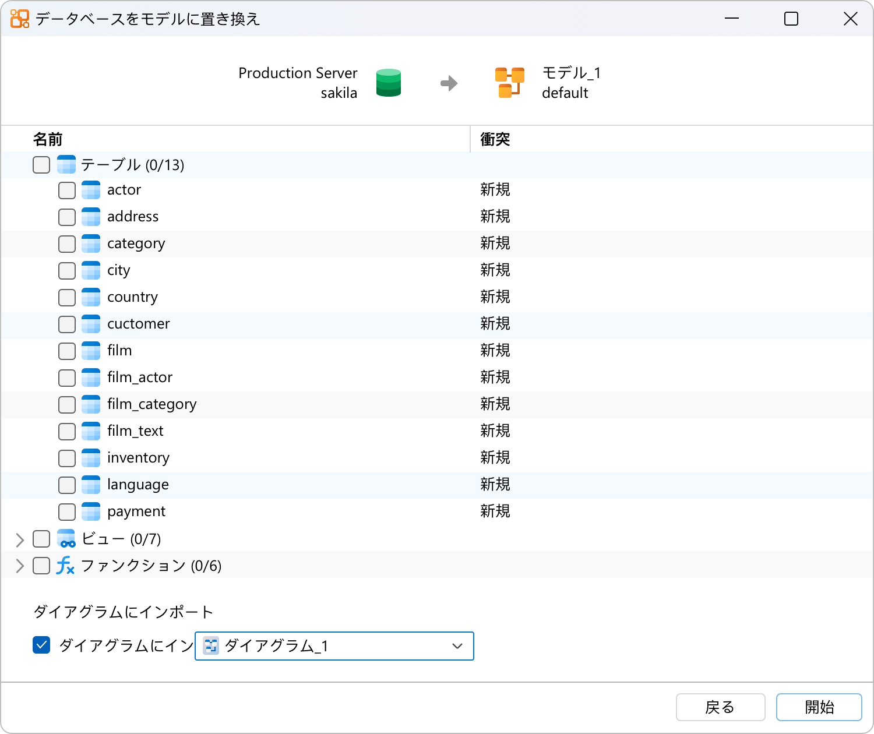
Task: Click the diagram icon inside the combo box
Action: (x=211, y=646)
